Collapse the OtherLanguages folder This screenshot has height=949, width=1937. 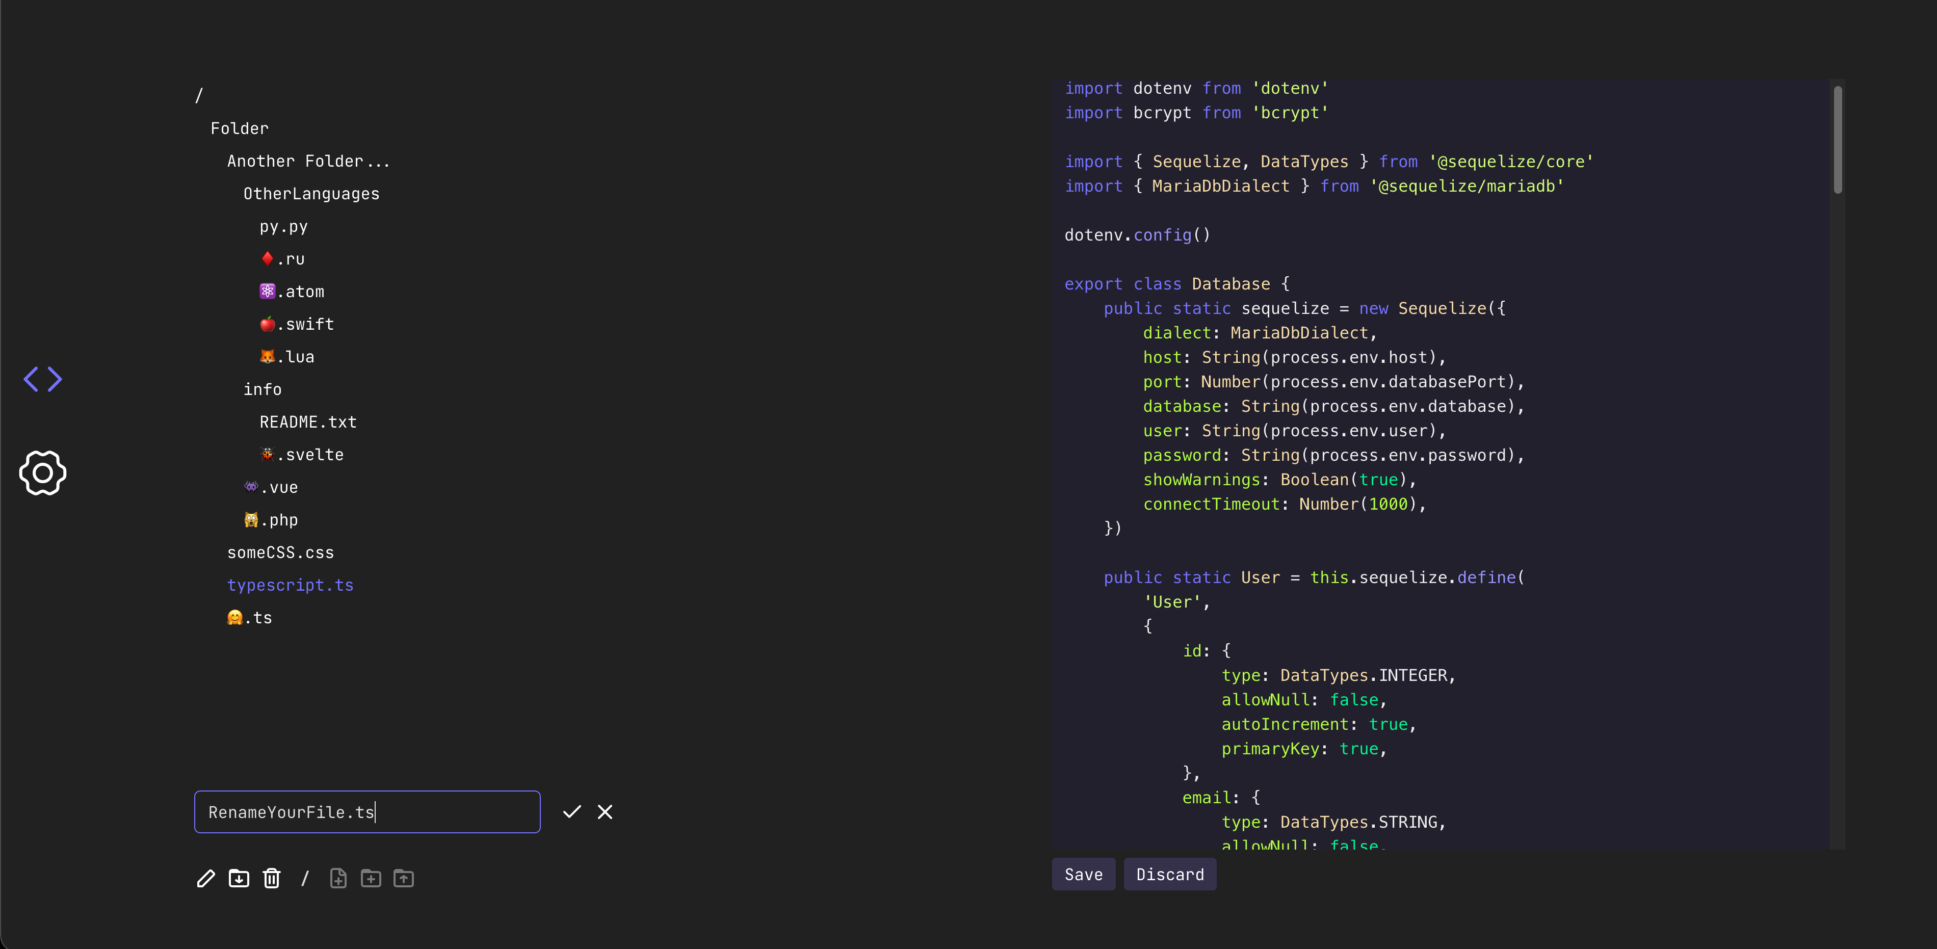tap(311, 194)
